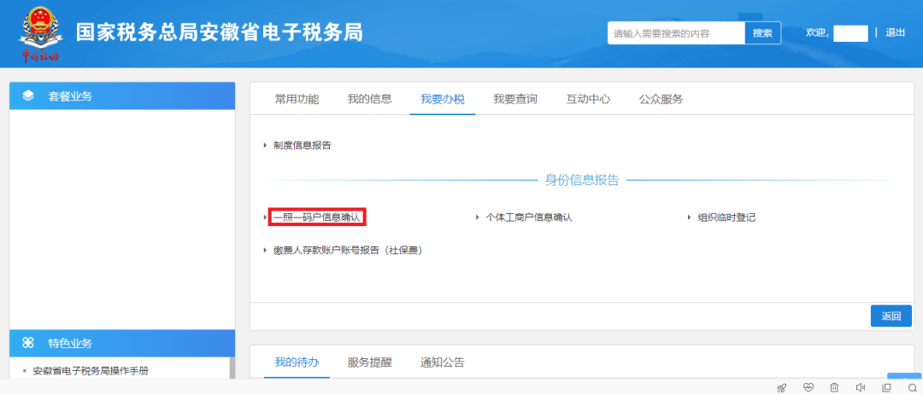
Task: Click the magnifier zoom icon in status bar
Action: pos(913,387)
